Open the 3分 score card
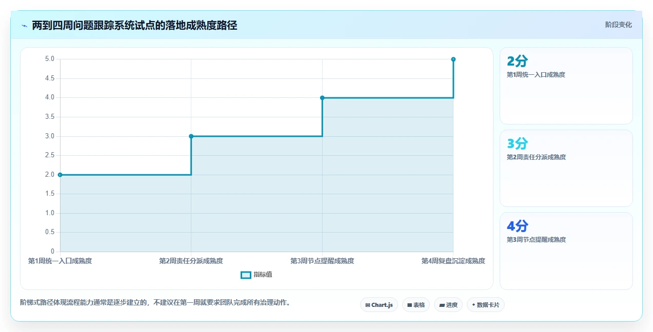The height and width of the screenshot is (332, 653). tap(566, 168)
